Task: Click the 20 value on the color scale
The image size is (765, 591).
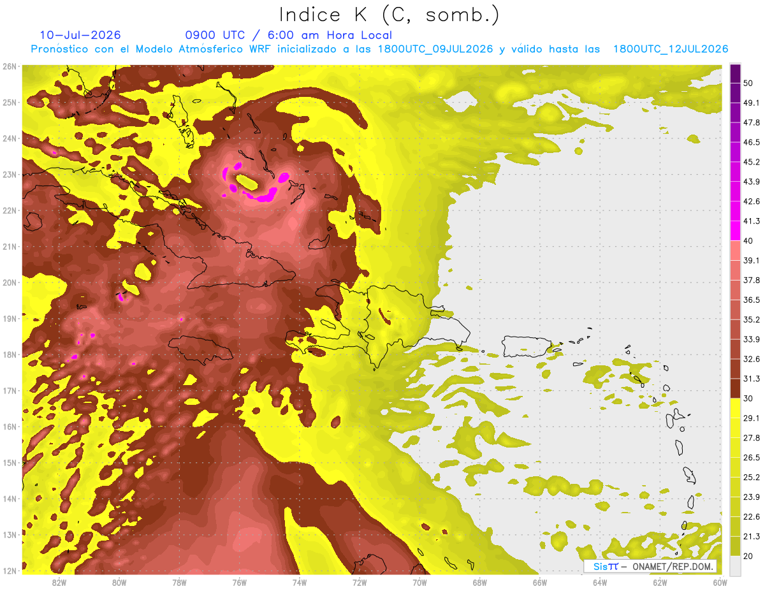Action: (x=748, y=557)
